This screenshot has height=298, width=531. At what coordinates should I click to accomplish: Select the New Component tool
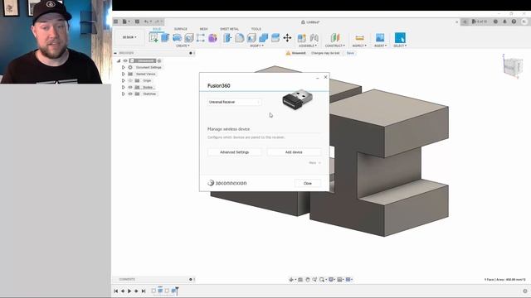click(x=302, y=38)
